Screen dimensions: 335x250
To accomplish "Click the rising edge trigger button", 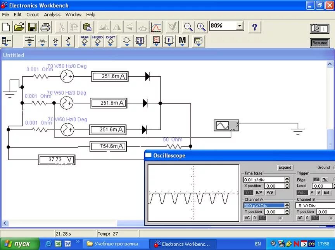I will coord(316,179).
